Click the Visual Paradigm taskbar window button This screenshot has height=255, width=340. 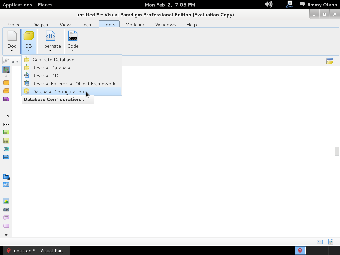(x=37, y=251)
